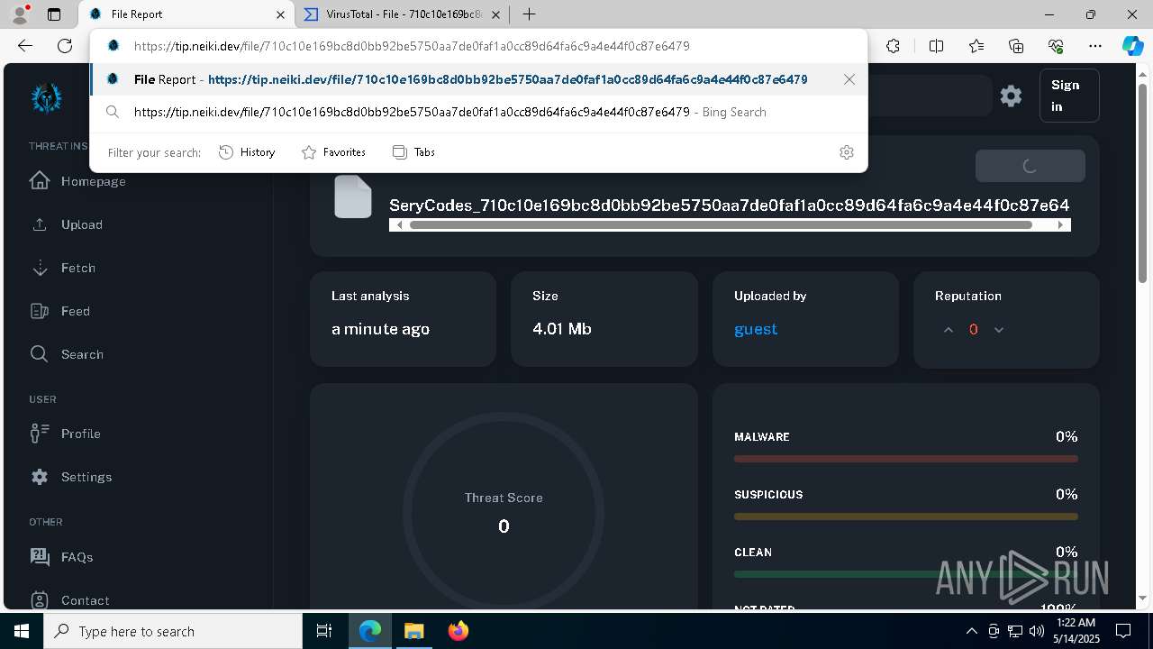The image size is (1153, 649).
Task: Click the page vertical scrollbar
Action: pyautogui.click(x=1144, y=185)
